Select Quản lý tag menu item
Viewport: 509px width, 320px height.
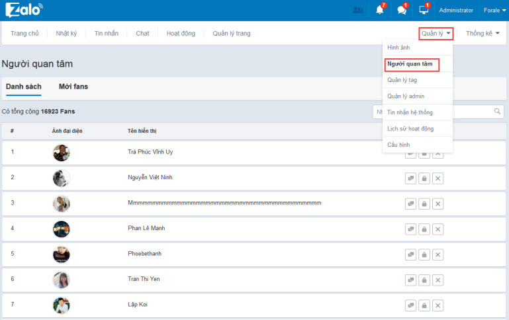(x=402, y=80)
